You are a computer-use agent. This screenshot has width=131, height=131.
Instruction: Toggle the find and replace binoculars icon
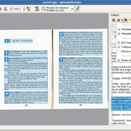pos(126,20)
